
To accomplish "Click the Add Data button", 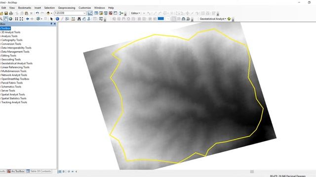I will coord(48,13).
